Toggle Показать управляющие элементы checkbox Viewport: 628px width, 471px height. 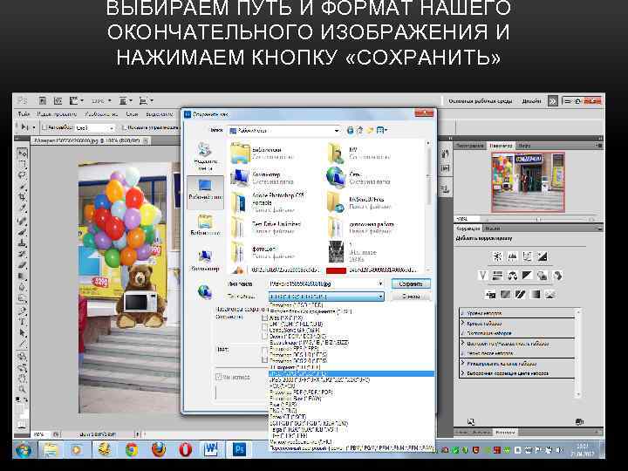(x=124, y=127)
